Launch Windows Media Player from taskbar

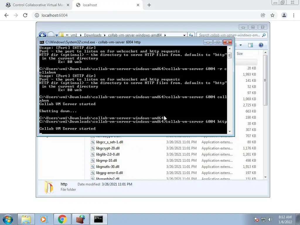[x=44, y=219]
